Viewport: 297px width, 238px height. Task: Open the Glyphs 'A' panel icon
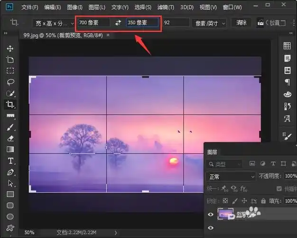[x=288, y=119]
